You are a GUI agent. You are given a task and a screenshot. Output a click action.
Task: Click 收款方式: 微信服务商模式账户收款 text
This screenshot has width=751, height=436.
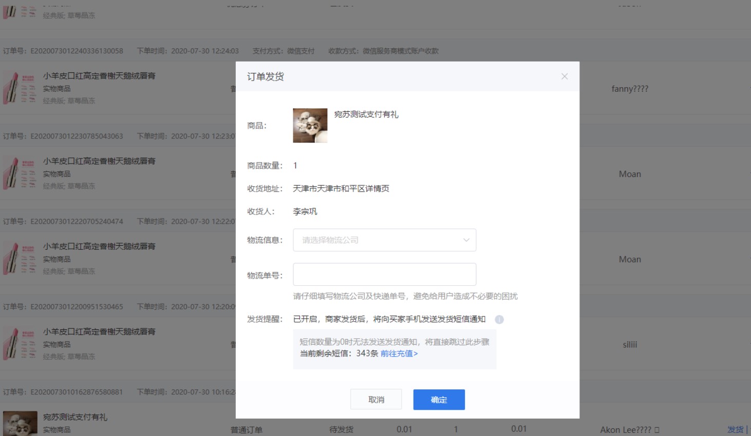tap(384, 51)
